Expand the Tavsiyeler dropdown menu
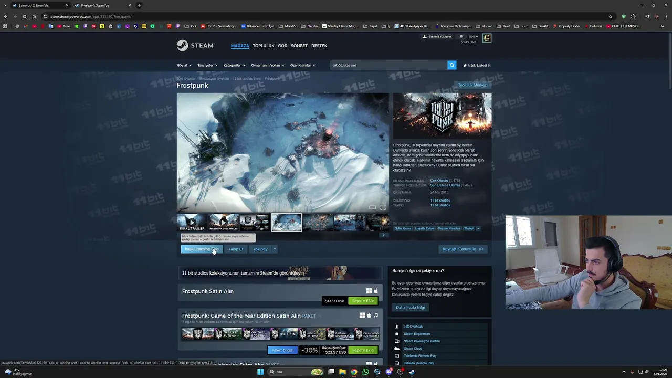Screen dimensions: 672x378 point(207,65)
